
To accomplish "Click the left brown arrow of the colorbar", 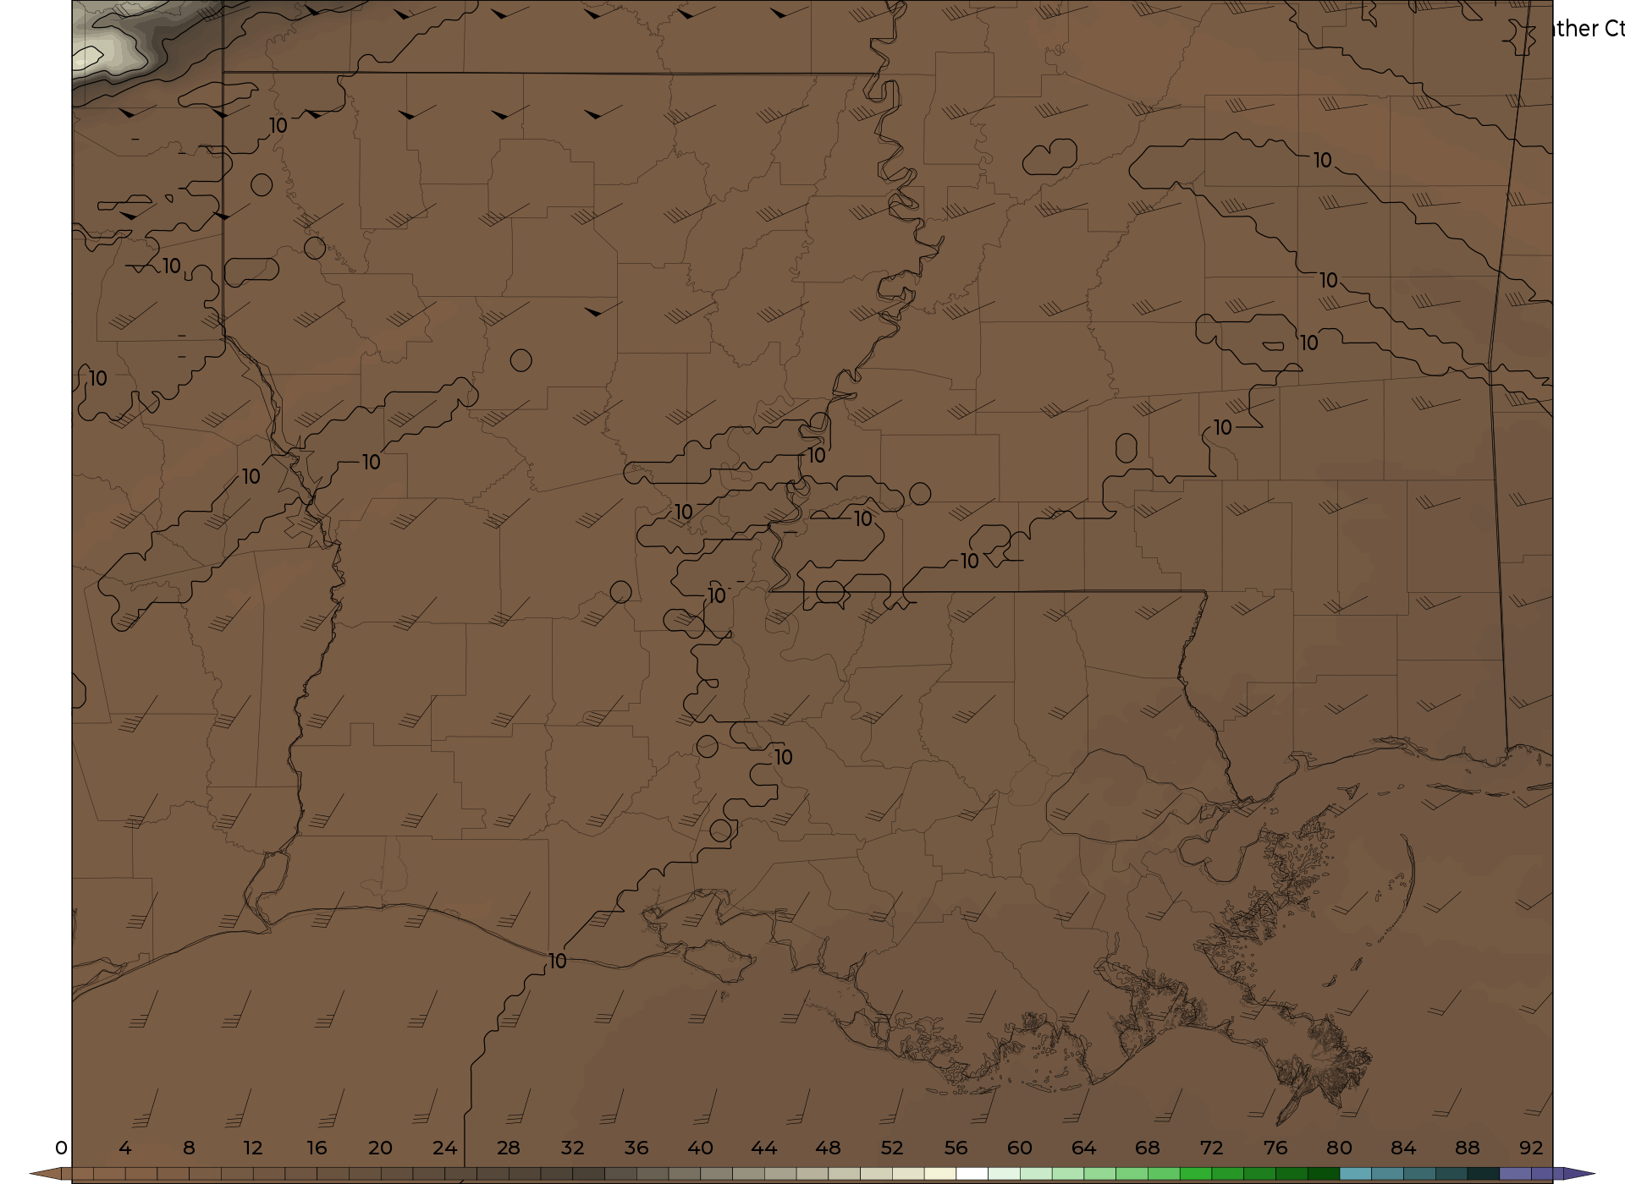I will pos(47,1174).
